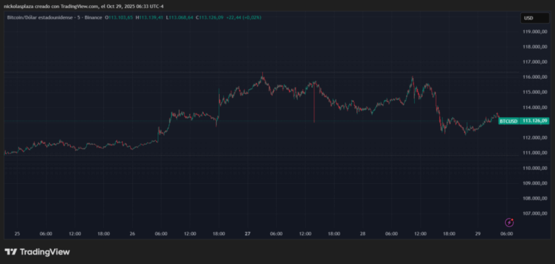The width and height of the screenshot is (555, 264).
Task: Click the bold date label 27
Action: click(247, 234)
